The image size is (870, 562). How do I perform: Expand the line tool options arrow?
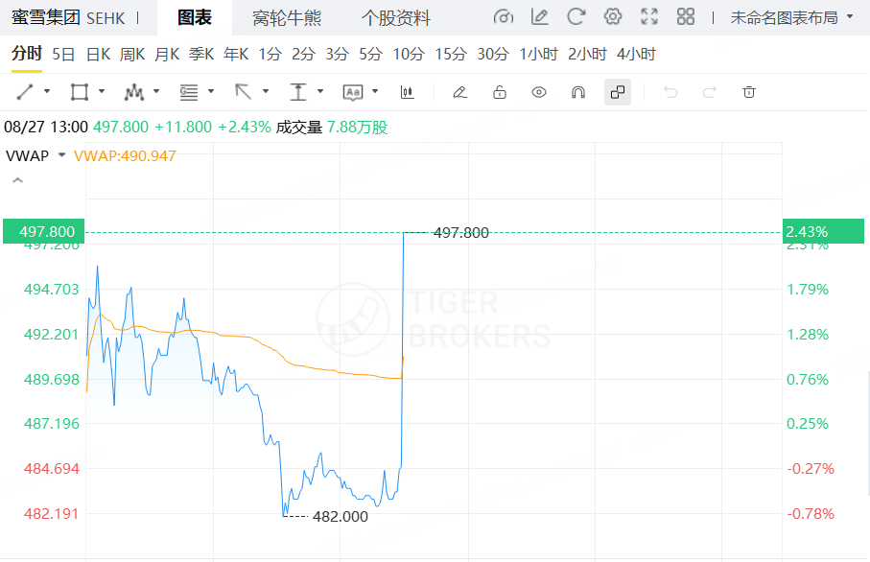pos(47,91)
